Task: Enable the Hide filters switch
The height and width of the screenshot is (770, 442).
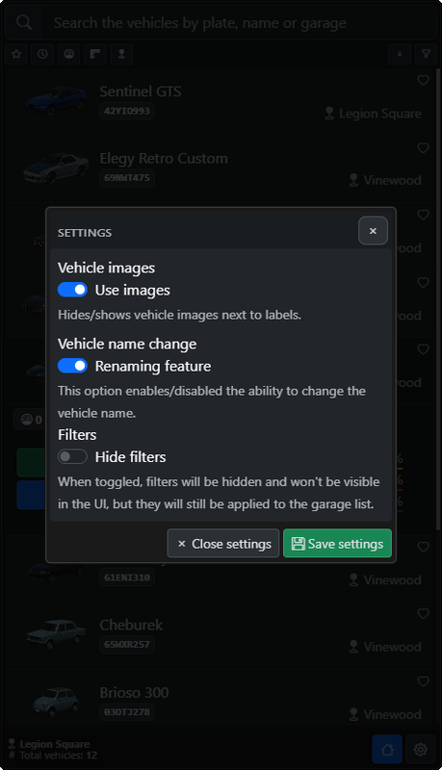Action: [72, 456]
